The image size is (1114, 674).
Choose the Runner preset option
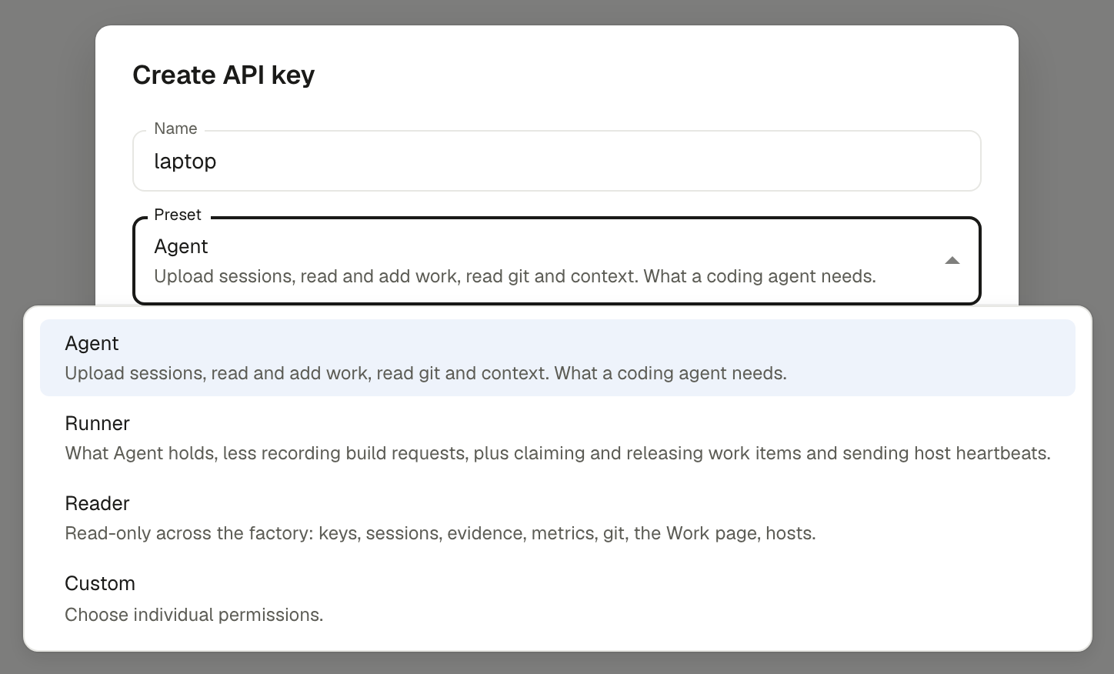pos(557,438)
